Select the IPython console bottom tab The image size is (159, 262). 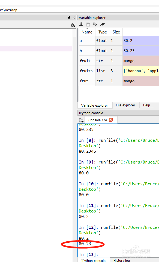93,260
